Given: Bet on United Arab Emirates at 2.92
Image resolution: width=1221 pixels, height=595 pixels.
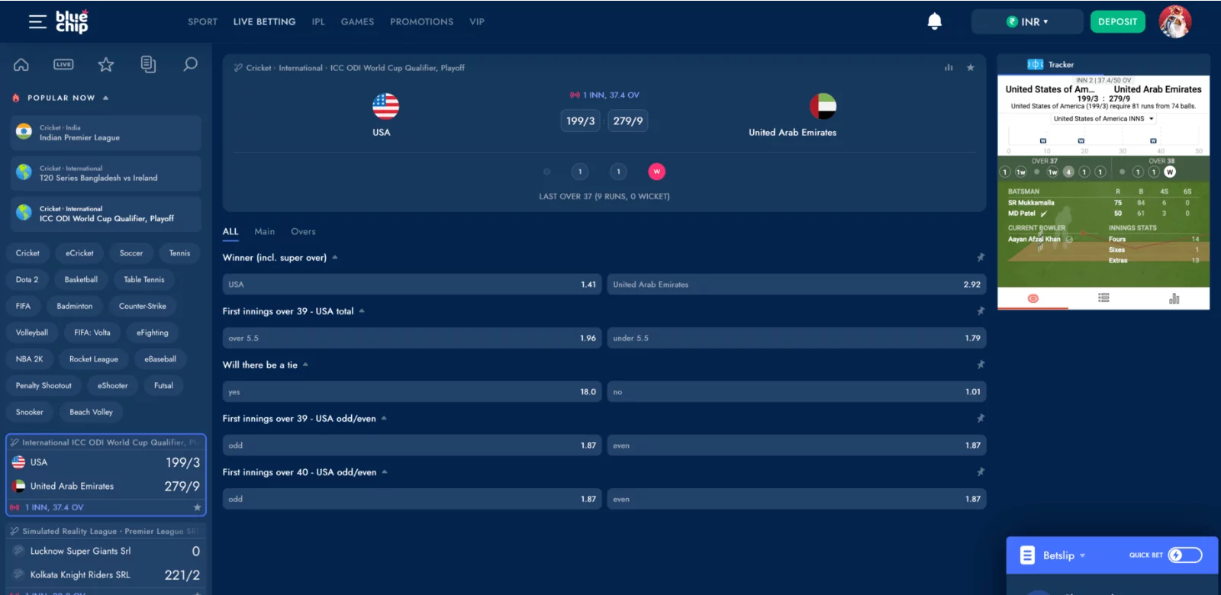Looking at the screenshot, I should pos(797,285).
